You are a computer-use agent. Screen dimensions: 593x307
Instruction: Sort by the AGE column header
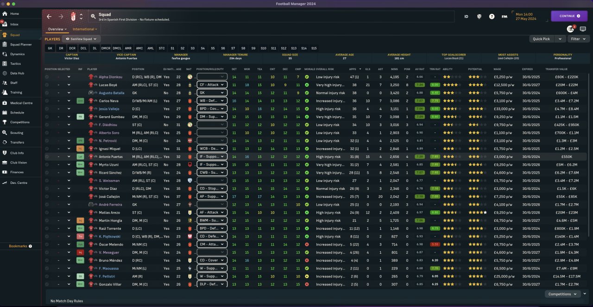click(178, 69)
